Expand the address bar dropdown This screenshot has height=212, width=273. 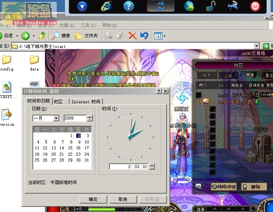point(257,46)
